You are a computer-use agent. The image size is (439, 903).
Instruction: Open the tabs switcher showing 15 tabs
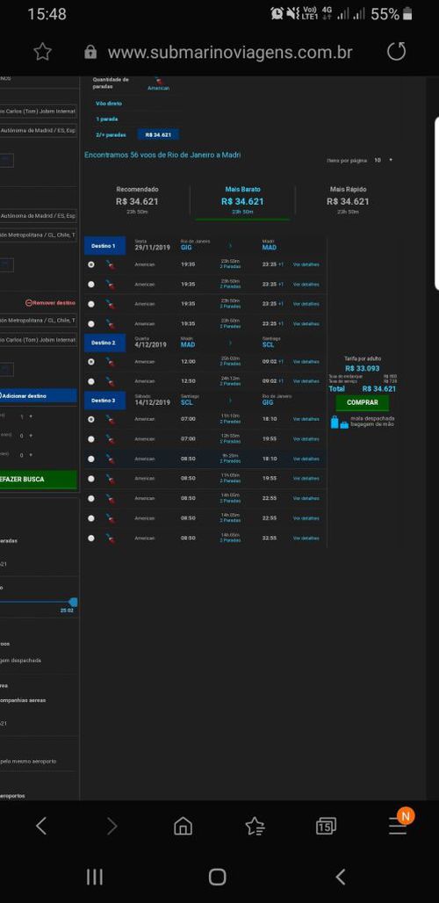click(x=327, y=827)
